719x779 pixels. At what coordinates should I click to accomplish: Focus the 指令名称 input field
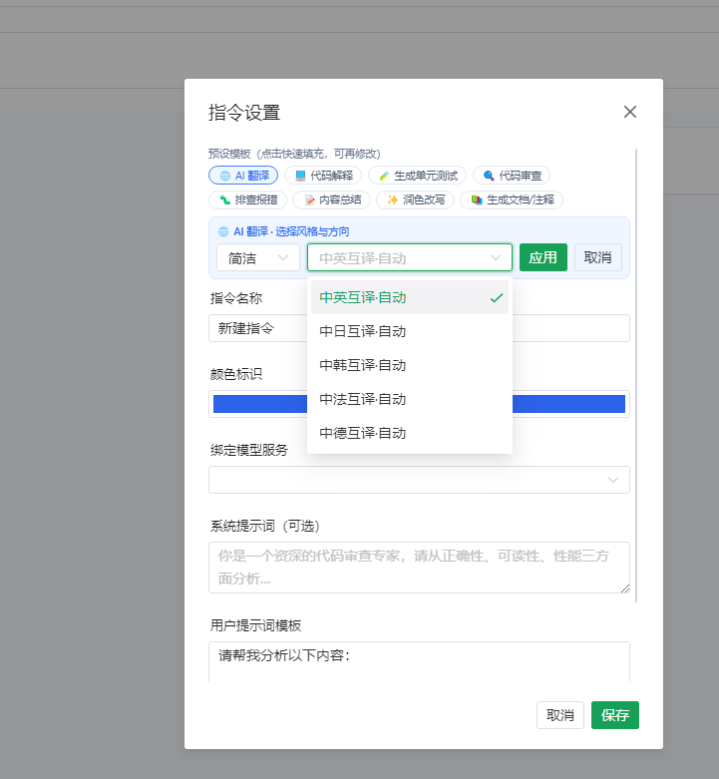pos(419,328)
